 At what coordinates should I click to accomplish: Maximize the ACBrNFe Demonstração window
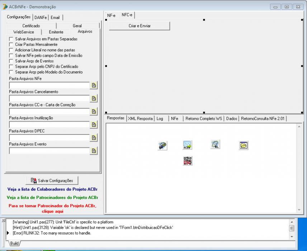[287, 7]
